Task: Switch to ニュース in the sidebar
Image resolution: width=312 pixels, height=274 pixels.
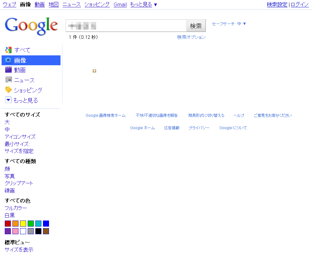Action: click(24, 80)
